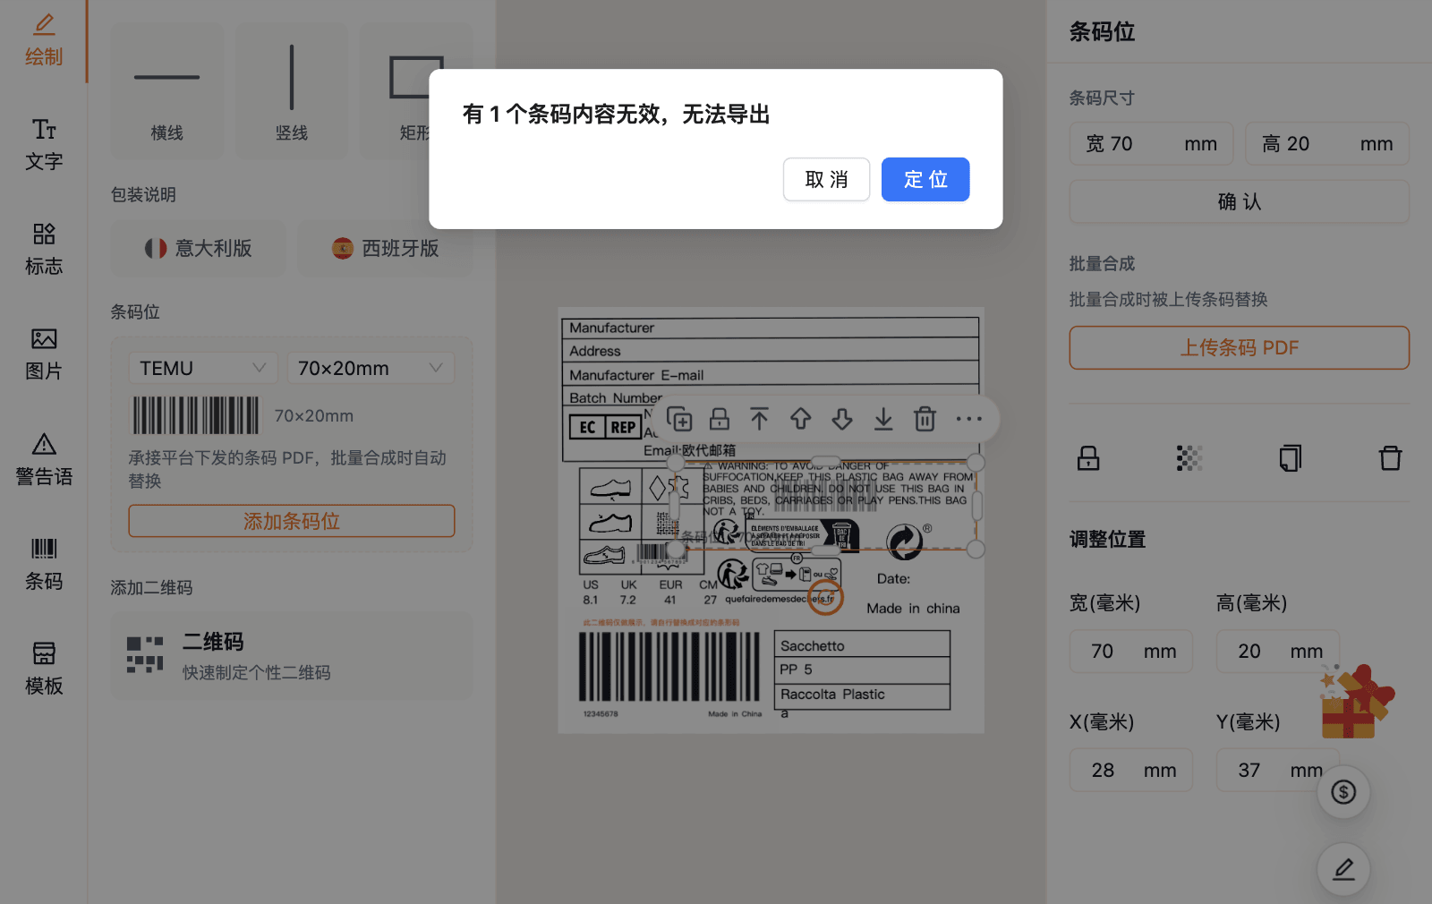Click the 定位 button in the dialog
1432x904 pixels.
click(x=925, y=179)
